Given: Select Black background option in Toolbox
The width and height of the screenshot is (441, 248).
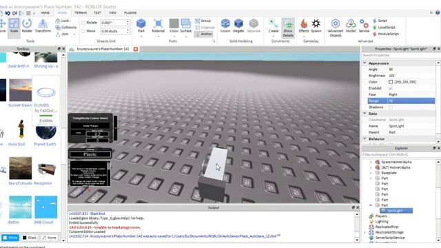Looking at the screenshot, I should pos(30,238).
